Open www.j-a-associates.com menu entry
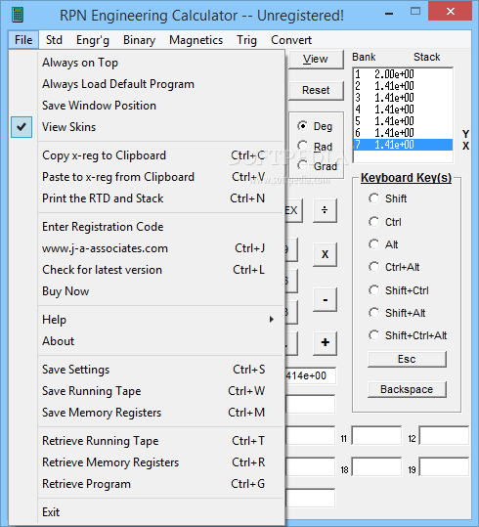479x527 pixels. tap(147, 248)
